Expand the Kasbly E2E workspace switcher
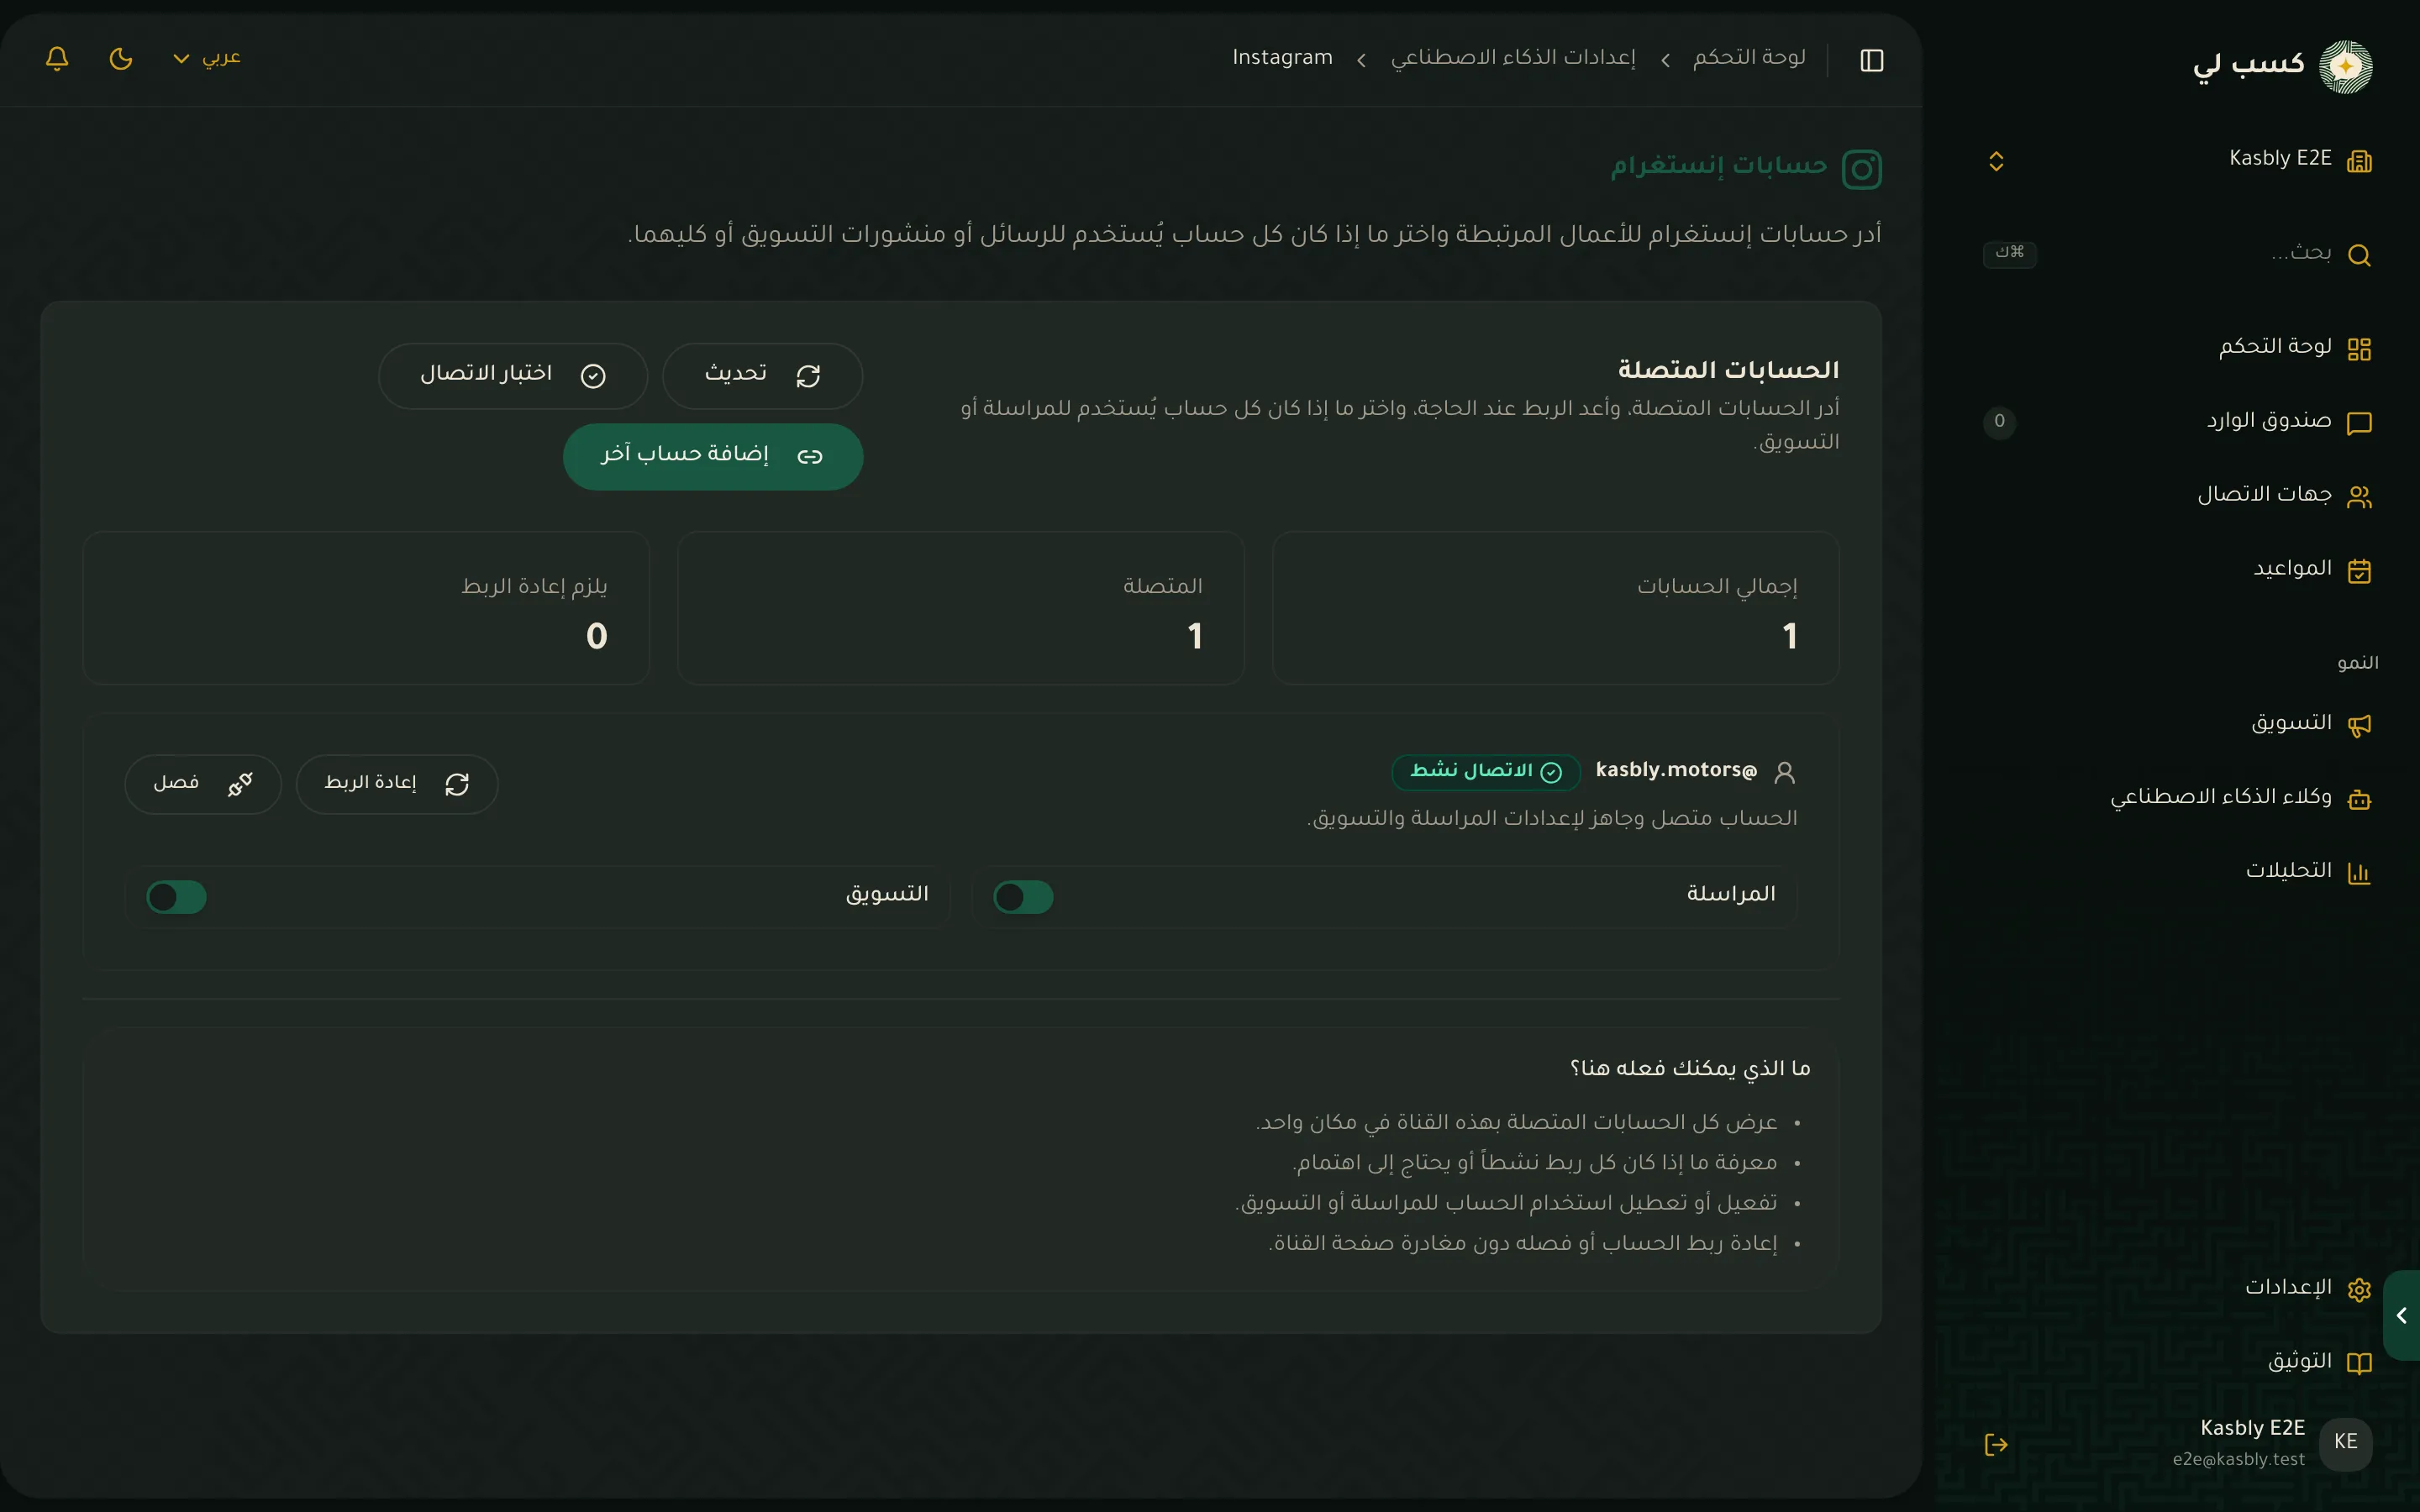The height and width of the screenshot is (1512, 2420). coord(1996,161)
